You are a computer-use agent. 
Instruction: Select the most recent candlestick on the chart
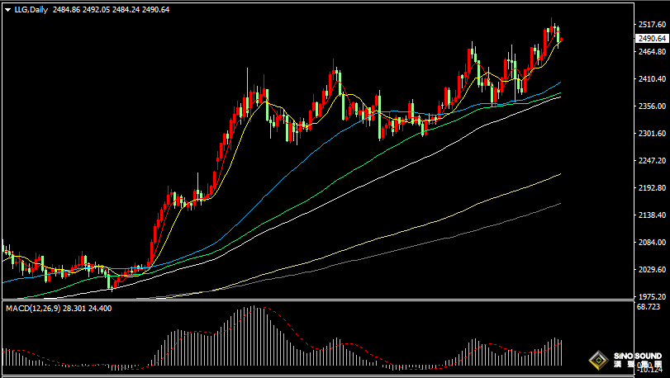[561, 37]
